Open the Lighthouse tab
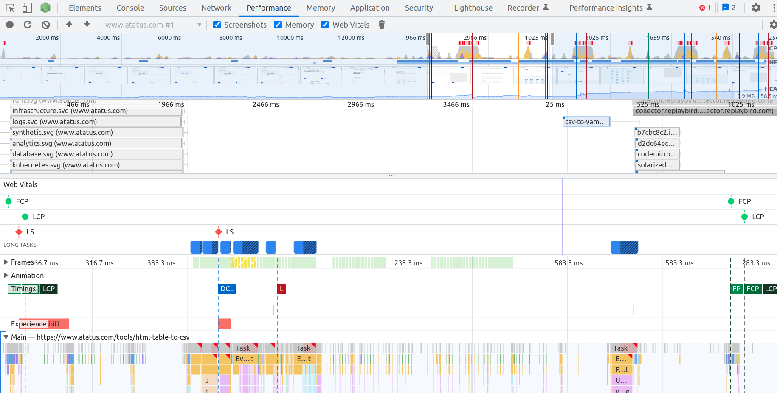Viewport: 777px width, 393px height. pos(473,8)
